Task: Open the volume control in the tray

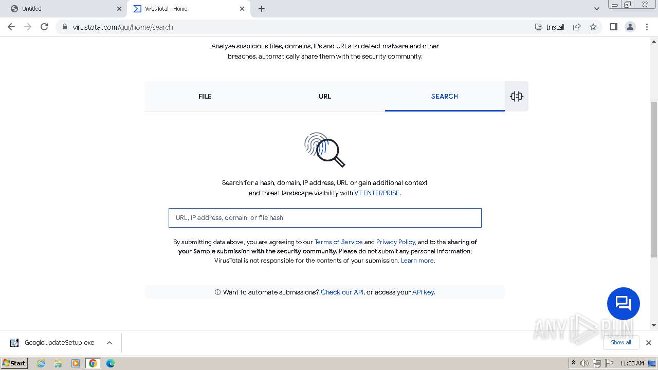Action: [584, 363]
